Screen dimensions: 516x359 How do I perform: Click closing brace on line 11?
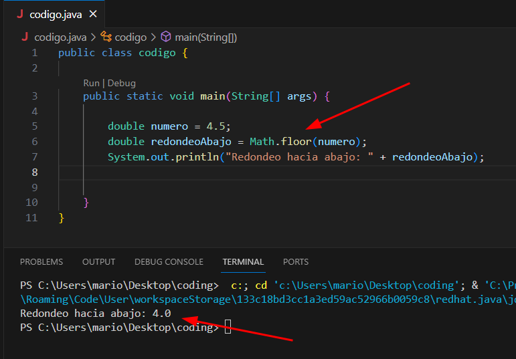pos(61,218)
